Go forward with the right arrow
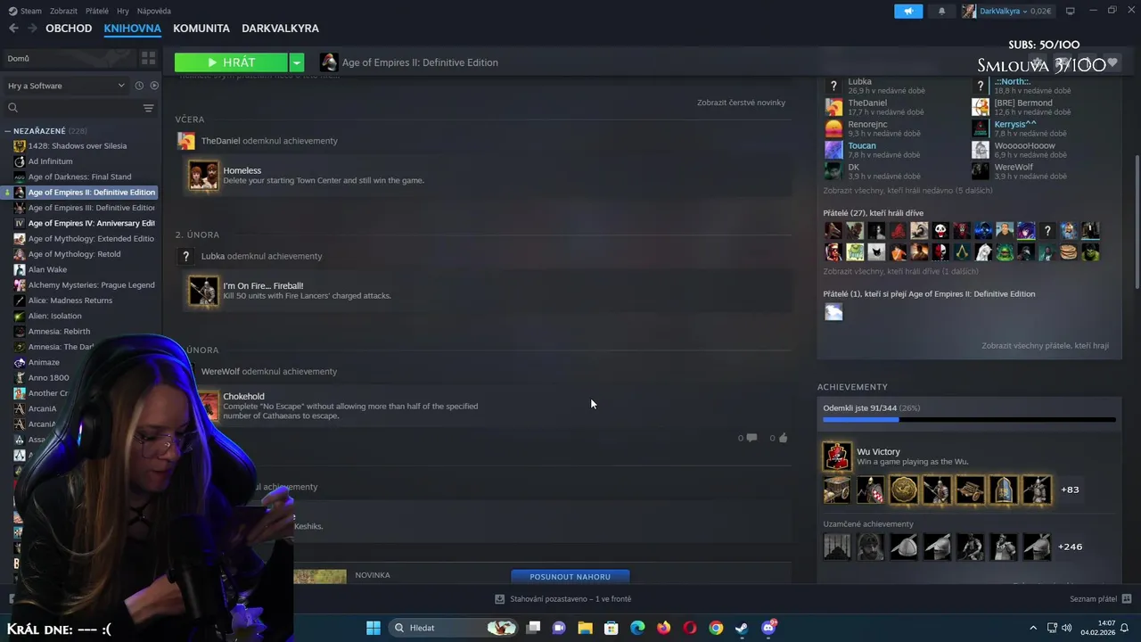Screen dimensions: 1141x642 point(32,29)
